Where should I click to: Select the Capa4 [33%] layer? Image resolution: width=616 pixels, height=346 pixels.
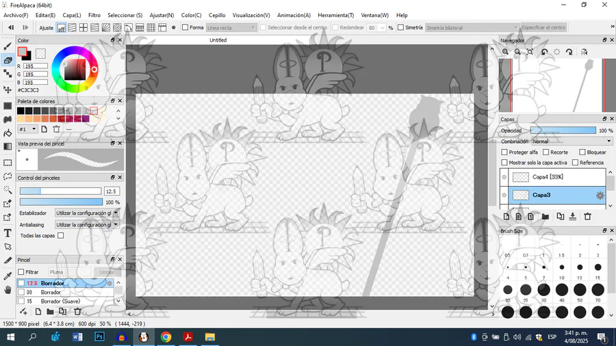pyautogui.click(x=557, y=177)
